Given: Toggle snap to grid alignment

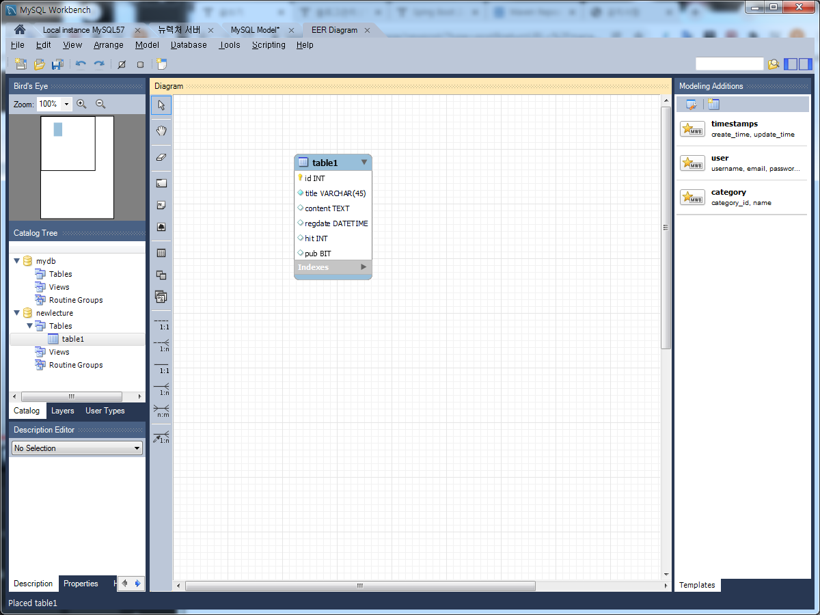Looking at the screenshot, I should click(x=140, y=64).
